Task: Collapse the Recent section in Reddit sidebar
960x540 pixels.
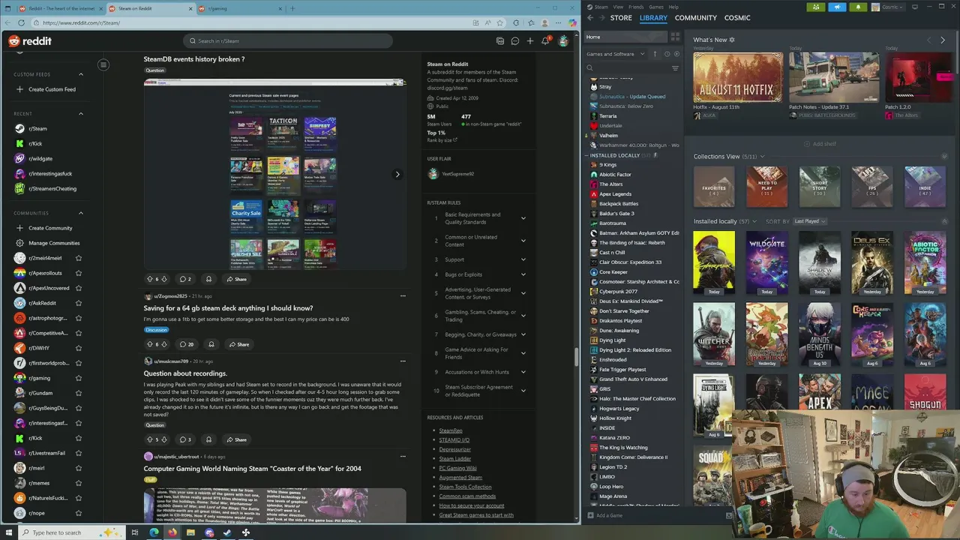Action: (81, 113)
